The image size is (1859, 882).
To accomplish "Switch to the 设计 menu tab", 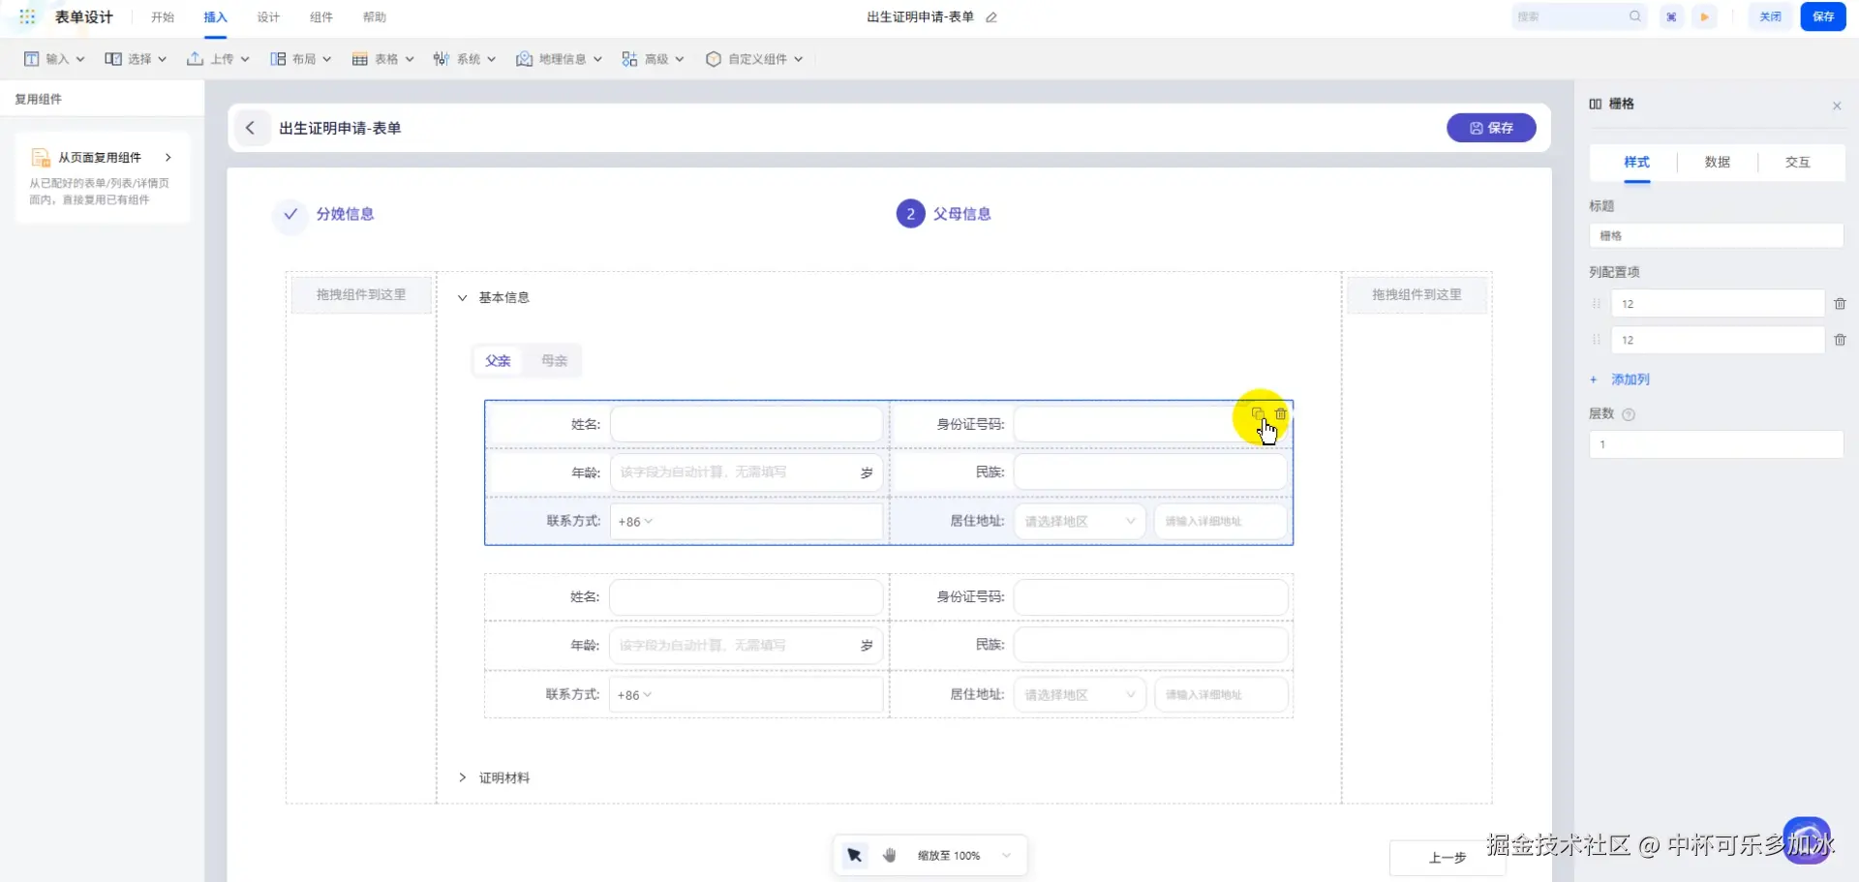I will click(268, 17).
